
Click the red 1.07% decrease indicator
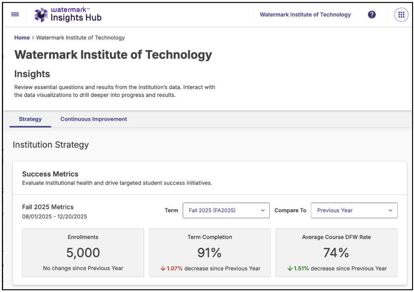pyautogui.click(x=172, y=269)
